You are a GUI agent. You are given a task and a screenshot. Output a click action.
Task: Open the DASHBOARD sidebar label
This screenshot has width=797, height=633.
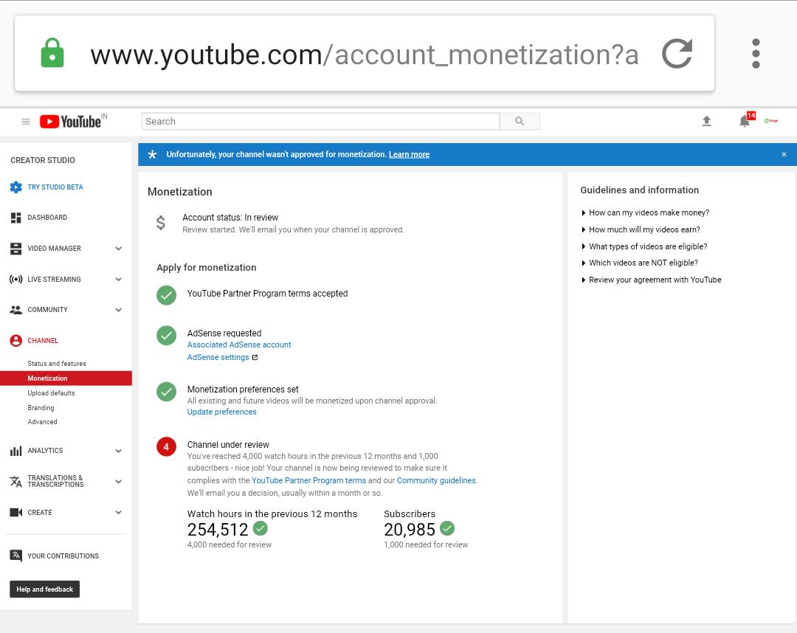47,218
